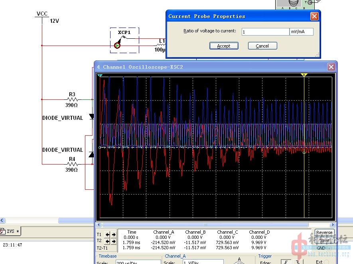Click the Channel_D T2 value 9.969 V
The width and height of the screenshot is (353, 264).
click(259, 242)
